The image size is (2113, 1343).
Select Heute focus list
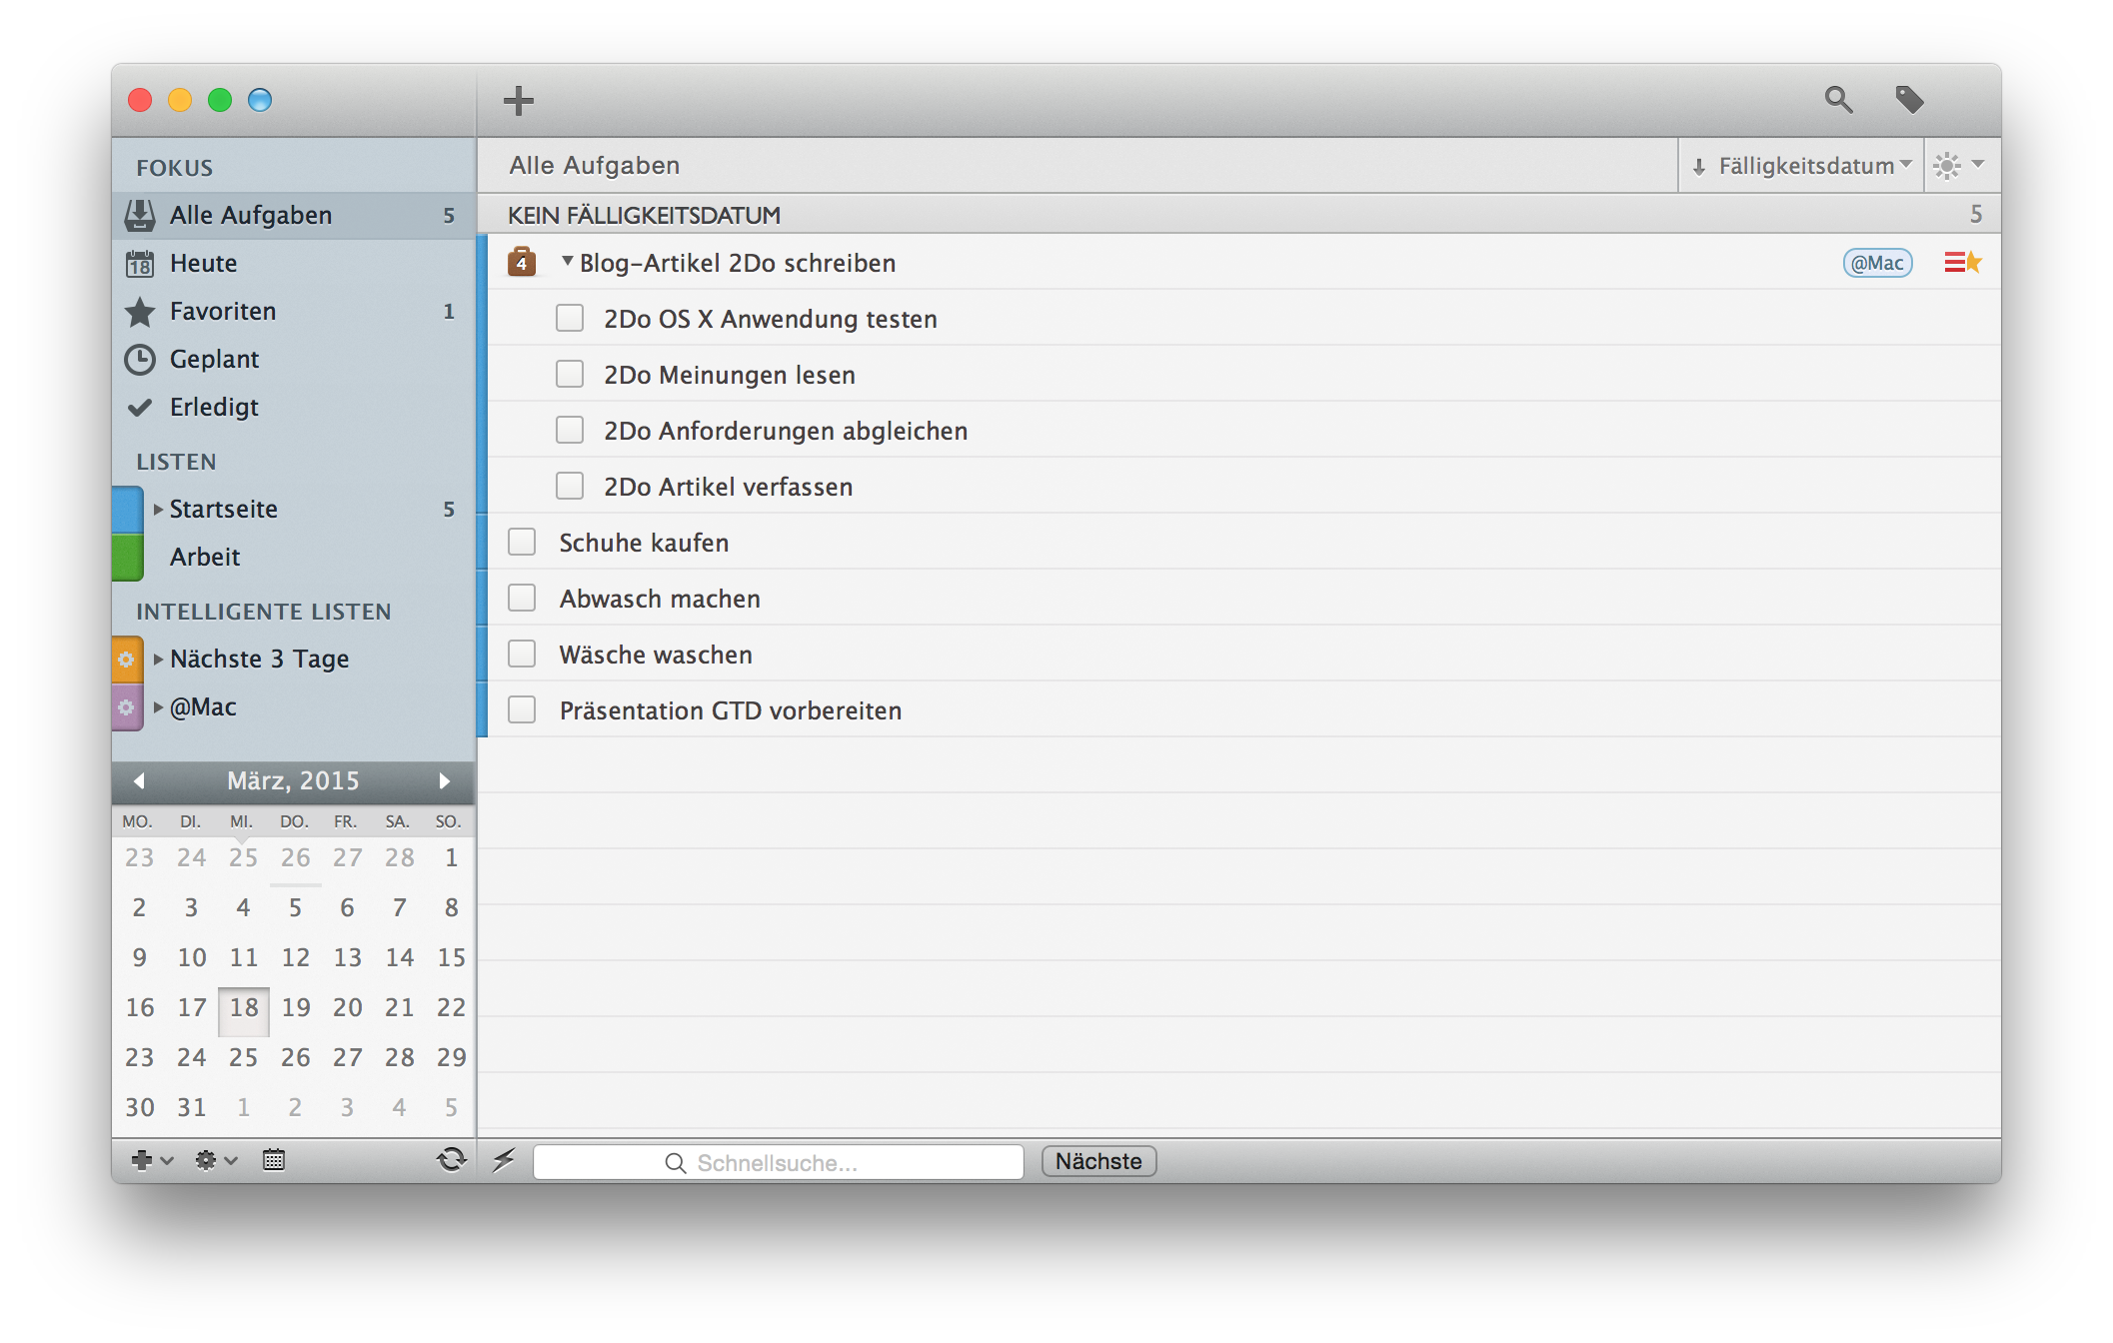(293, 263)
